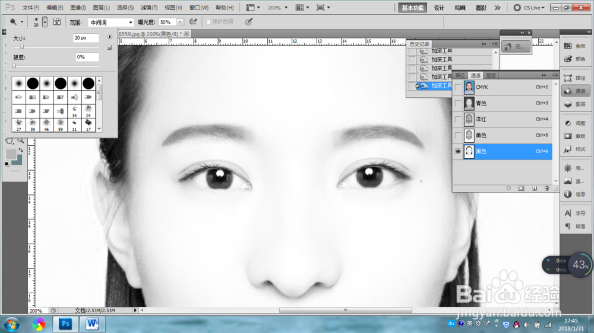594x333 pixels.
Task: Open the 图像(I) menu
Action: pyautogui.click(x=78, y=8)
